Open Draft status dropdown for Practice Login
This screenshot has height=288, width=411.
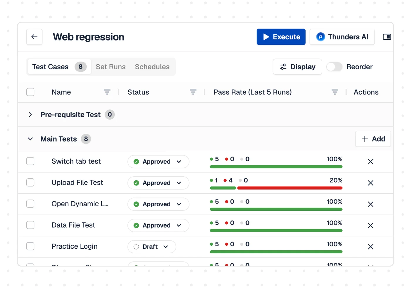tap(152, 247)
